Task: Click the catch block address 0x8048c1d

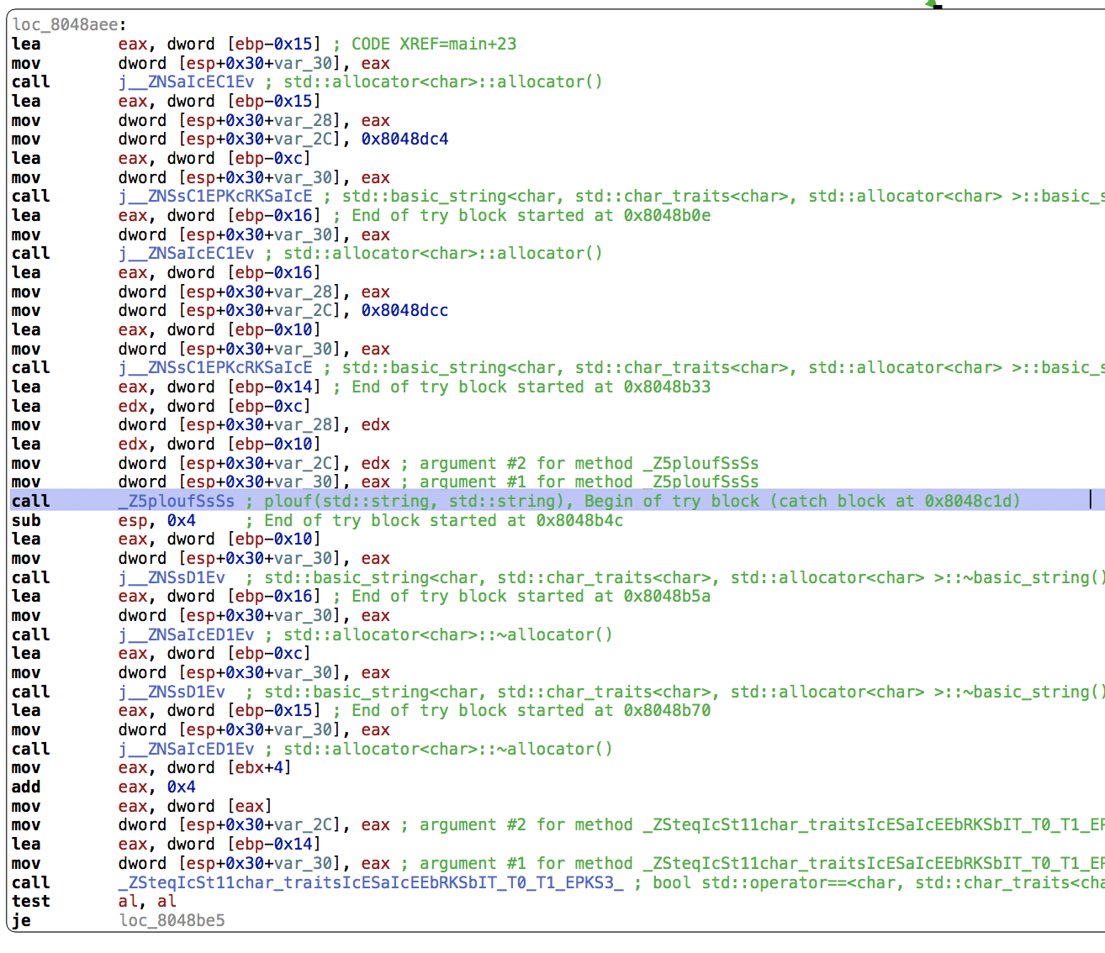Action: click(971, 501)
